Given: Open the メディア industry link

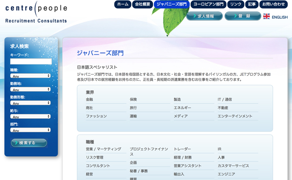Looking at the screenshot, I should pyautogui.click(x=181, y=116).
